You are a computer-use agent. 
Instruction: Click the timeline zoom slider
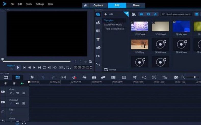(195, 77)
